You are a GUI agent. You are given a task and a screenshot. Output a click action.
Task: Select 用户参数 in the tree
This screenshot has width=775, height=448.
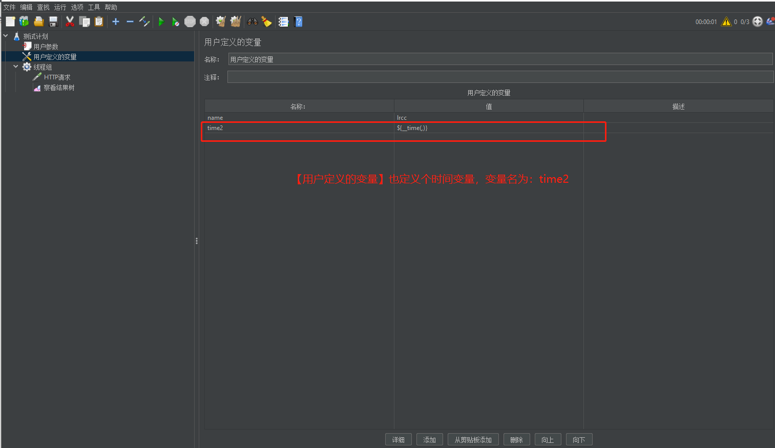46,47
